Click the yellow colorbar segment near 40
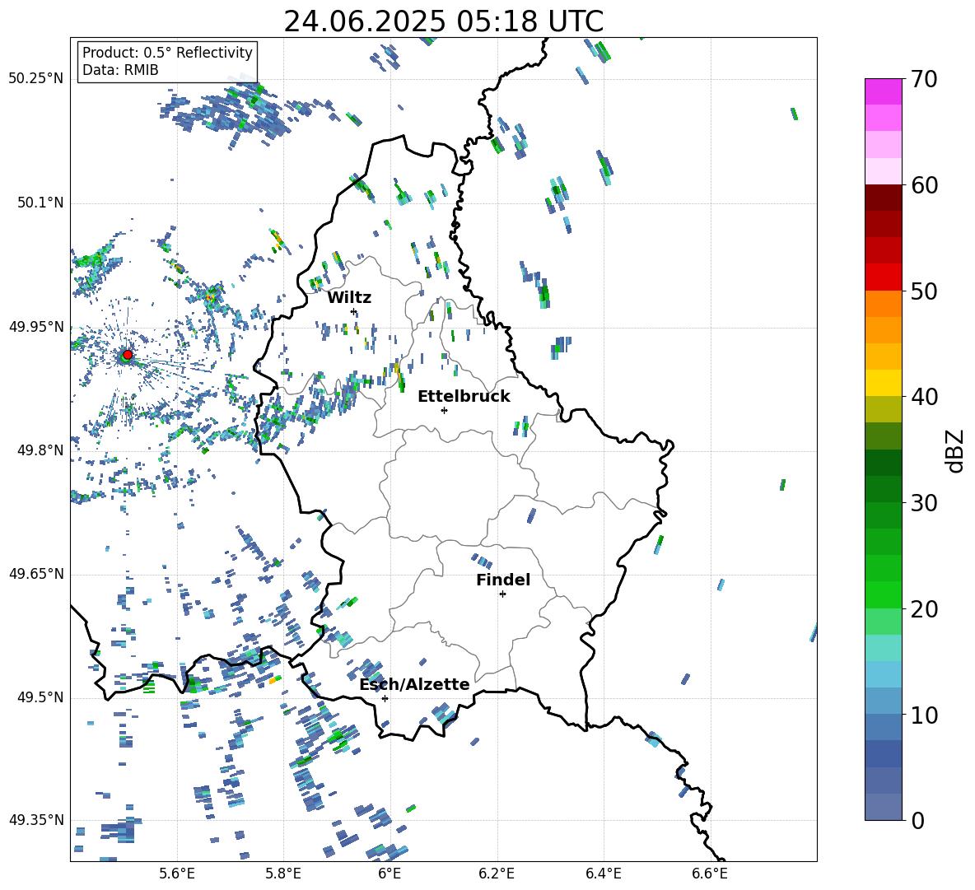This screenshot has height=890, width=975. point(883,383)
